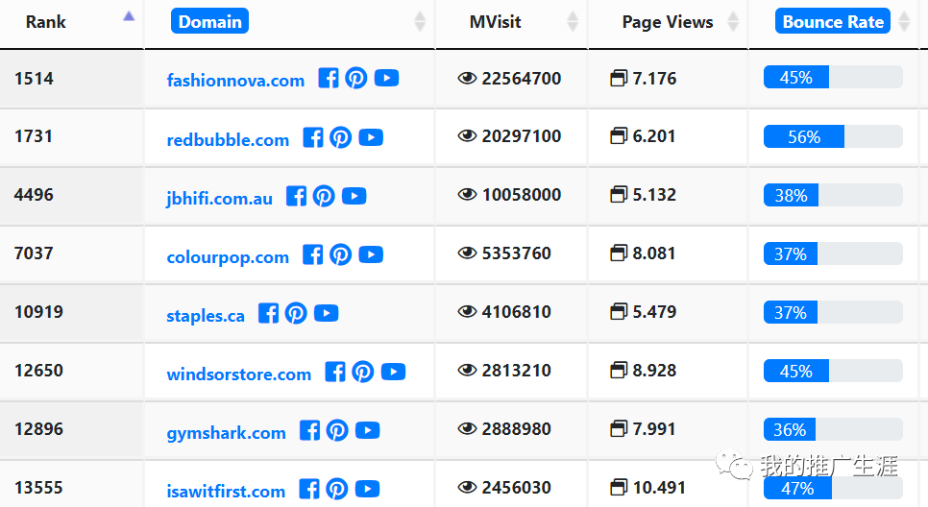Select the Domain column header
The width and height of the screenshot is (928, 507).
[209, 21]
